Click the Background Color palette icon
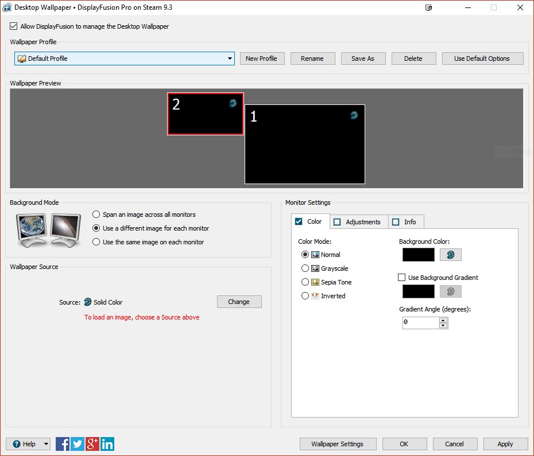This screenshot has height=456, width=534. coord(451,255)
